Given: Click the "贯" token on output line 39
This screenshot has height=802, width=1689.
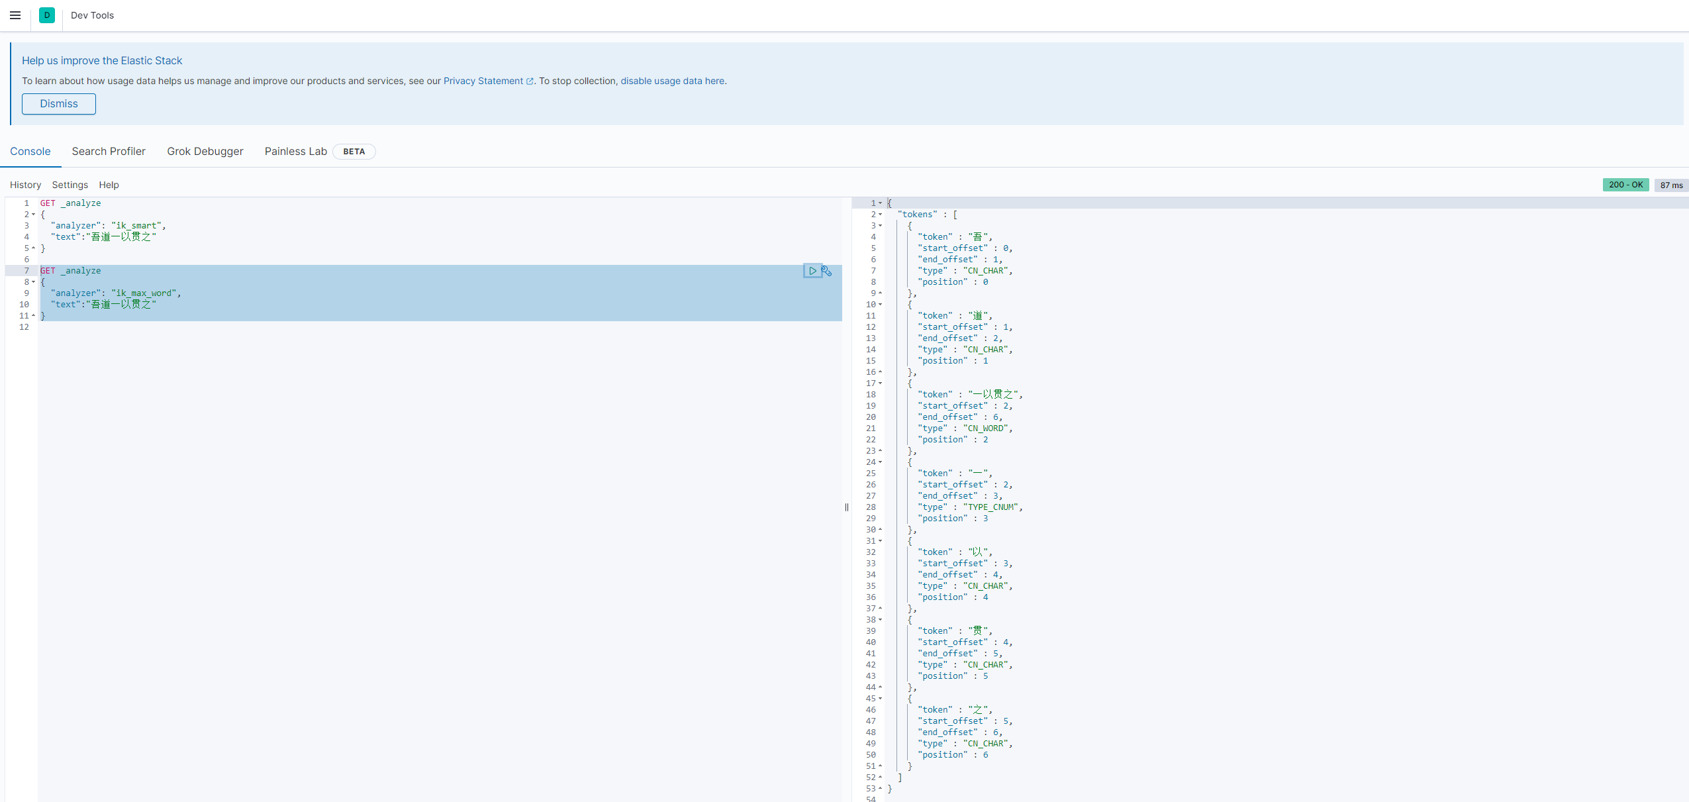Looking at the screenshot, I should [979, 631].
